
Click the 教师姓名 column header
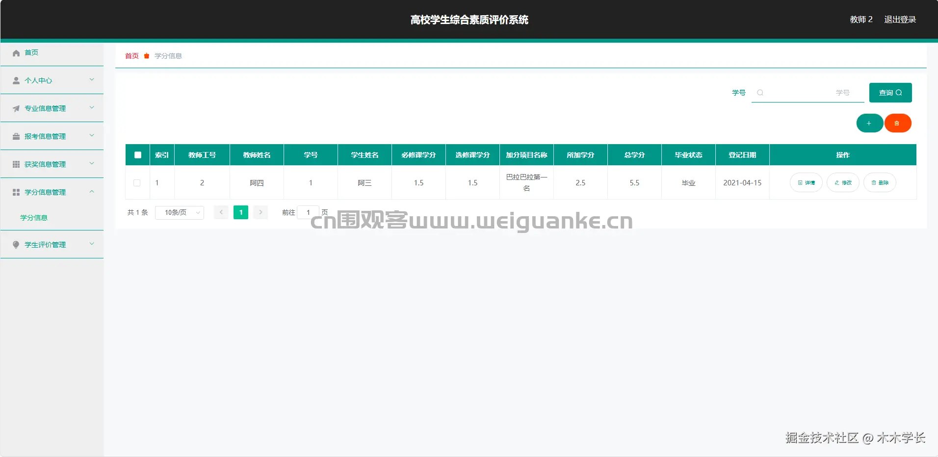[x=257, y=155]
